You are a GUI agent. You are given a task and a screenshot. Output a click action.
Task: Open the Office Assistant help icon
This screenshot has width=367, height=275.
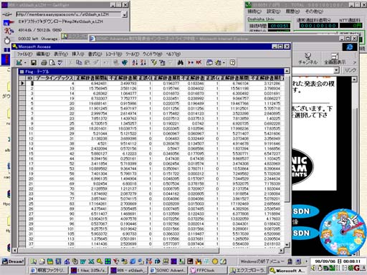(x=232, y=62)
